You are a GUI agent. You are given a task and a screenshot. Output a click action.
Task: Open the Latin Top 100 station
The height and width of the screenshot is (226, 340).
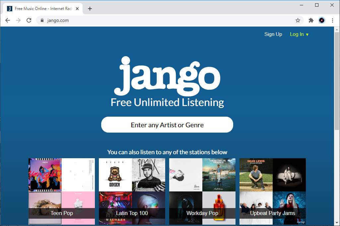click(x=132, y=191)
